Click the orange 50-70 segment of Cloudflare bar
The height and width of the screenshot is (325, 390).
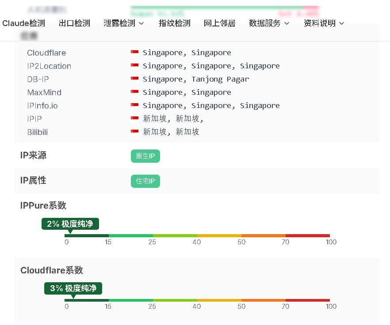pyautogui.click(x=264, y=300)
